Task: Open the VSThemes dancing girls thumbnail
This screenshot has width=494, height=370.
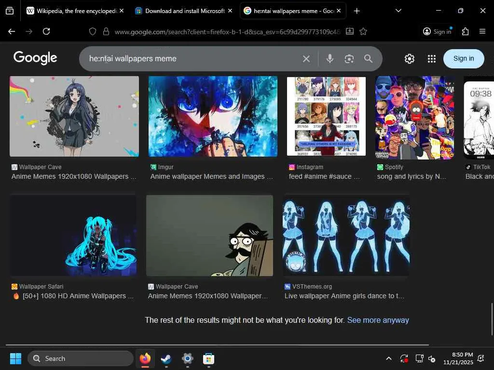Action: pyautogui.click(x=346, y=236)
